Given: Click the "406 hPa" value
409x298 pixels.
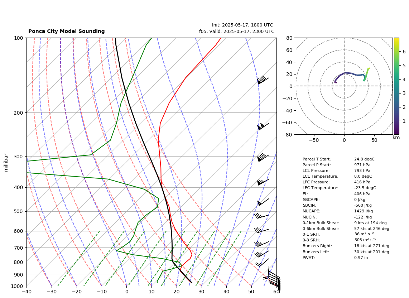Looking at the screenshot, I should [362, 194].
